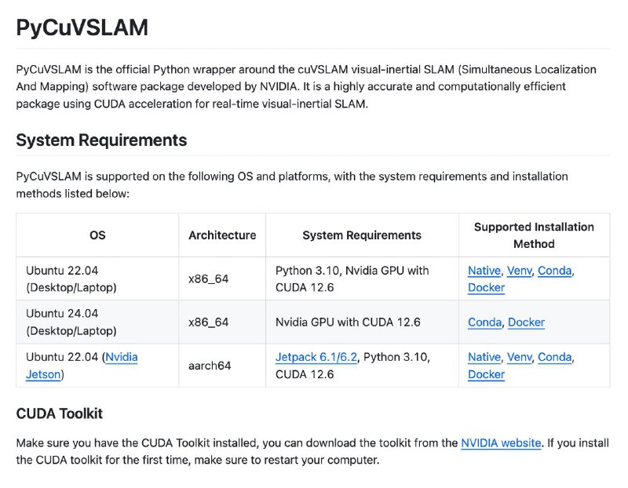Visit the NVIDIA website link
This screenshot has height=488, width=628.
(x=501, y=442)
